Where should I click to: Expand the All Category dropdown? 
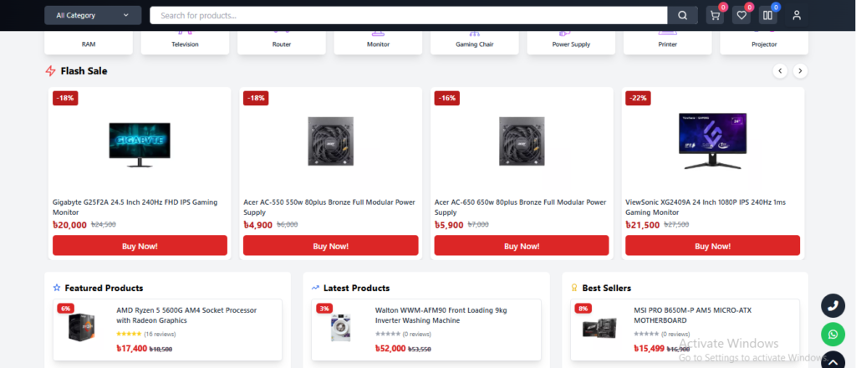click(93, 15)
